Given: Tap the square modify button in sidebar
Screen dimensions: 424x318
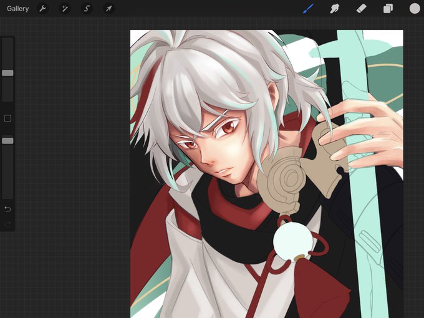Looking at the screenshot, I should tap(7, 118).
